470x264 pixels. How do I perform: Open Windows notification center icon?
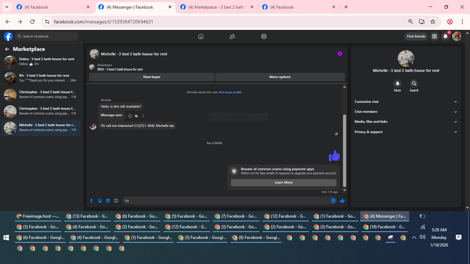458,238
